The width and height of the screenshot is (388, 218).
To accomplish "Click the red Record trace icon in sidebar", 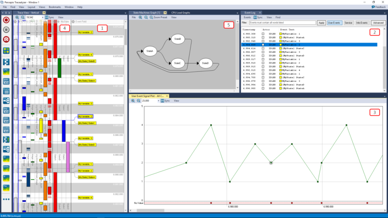I will click(x=7, y=21).
